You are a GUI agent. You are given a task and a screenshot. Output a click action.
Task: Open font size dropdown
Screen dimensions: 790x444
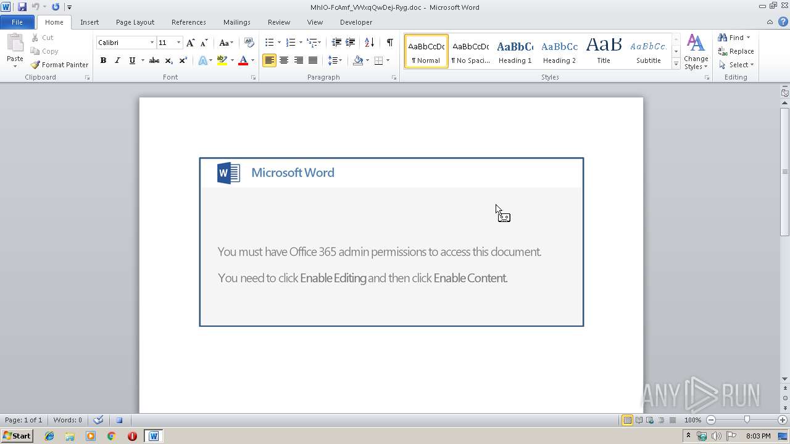point(178,43)
